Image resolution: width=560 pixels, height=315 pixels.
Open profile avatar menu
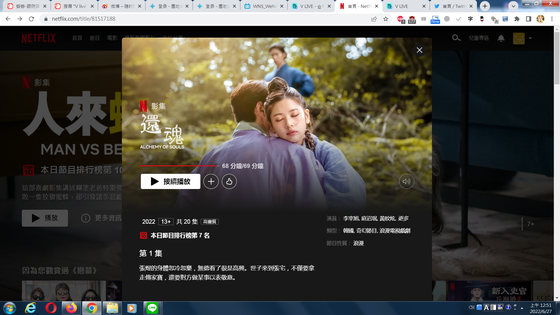519,38
